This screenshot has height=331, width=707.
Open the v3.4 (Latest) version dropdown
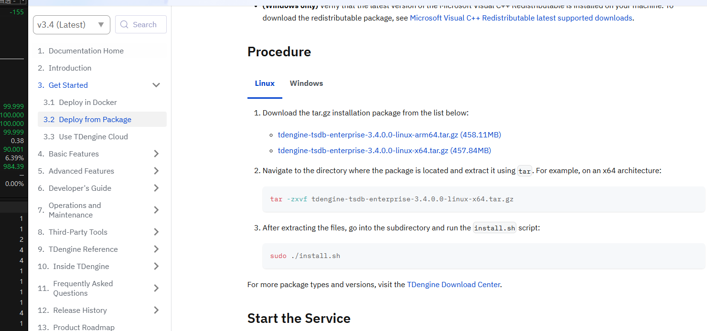[x=71, y=25]
